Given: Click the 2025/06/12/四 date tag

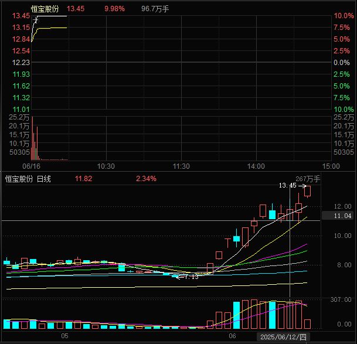Looking at the screenshot, I should tap(283, 337).
